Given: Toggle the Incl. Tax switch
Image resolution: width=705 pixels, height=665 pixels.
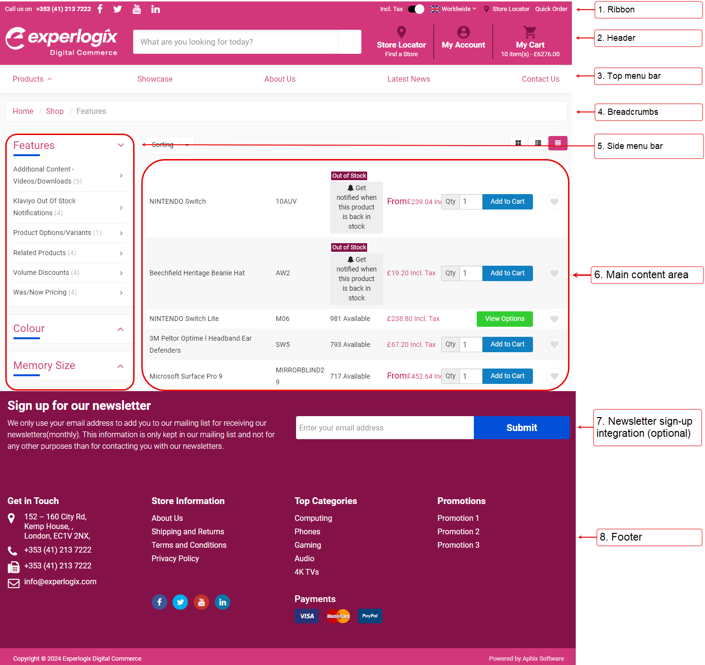Looking at the screenshot, I should (415, 9).
